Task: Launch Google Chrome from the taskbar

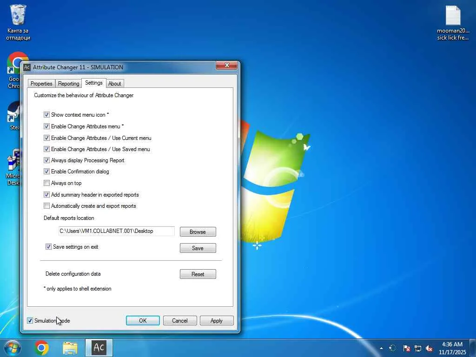Action: [41, 348]
